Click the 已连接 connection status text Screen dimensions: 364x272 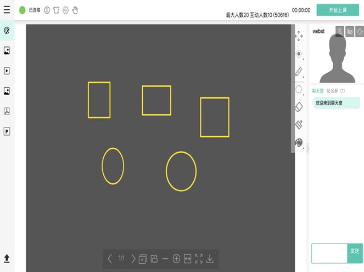coord(35,10)
